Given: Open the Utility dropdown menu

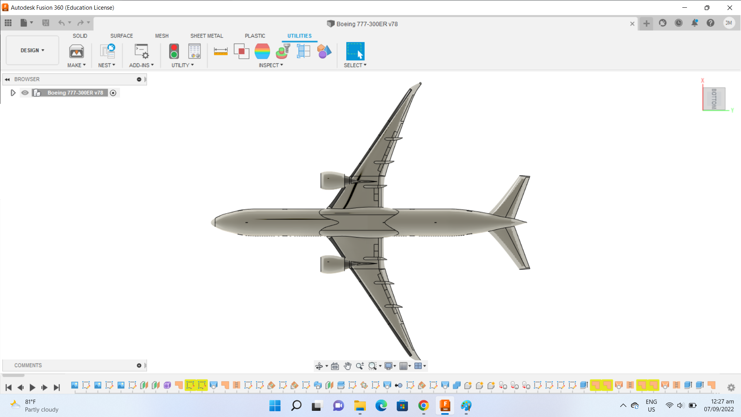Looking at the screenshot, I should click(183, 65).
